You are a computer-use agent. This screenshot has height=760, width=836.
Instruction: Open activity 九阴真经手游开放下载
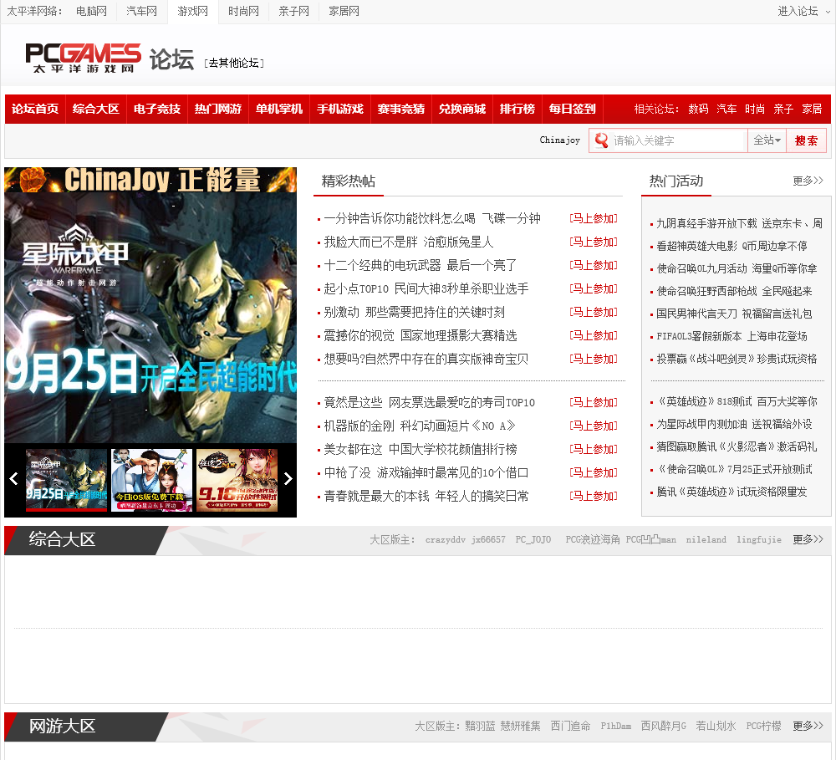click(739, 223)
